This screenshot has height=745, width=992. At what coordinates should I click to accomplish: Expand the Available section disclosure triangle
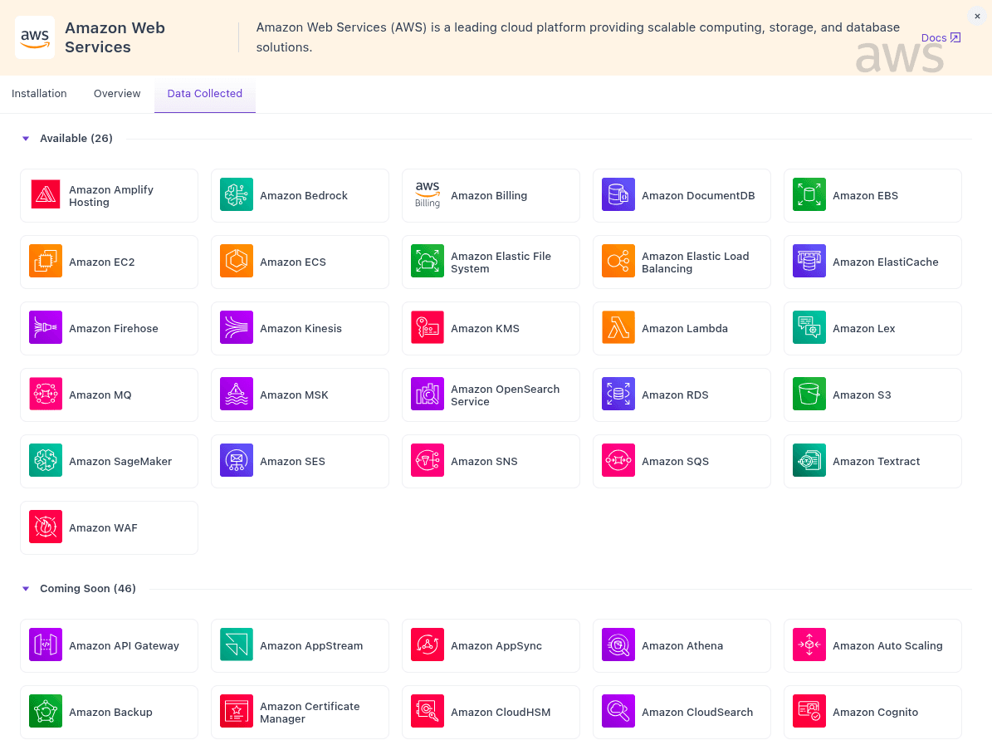click(x=25, y=138)
